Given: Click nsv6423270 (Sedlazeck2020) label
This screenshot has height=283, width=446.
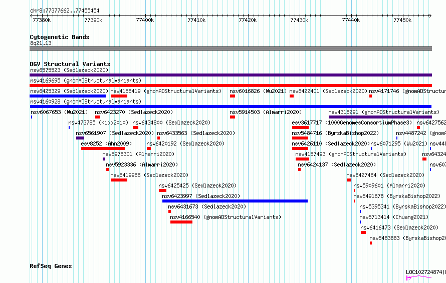Looking at the screenshot, I should click(134, 112).
